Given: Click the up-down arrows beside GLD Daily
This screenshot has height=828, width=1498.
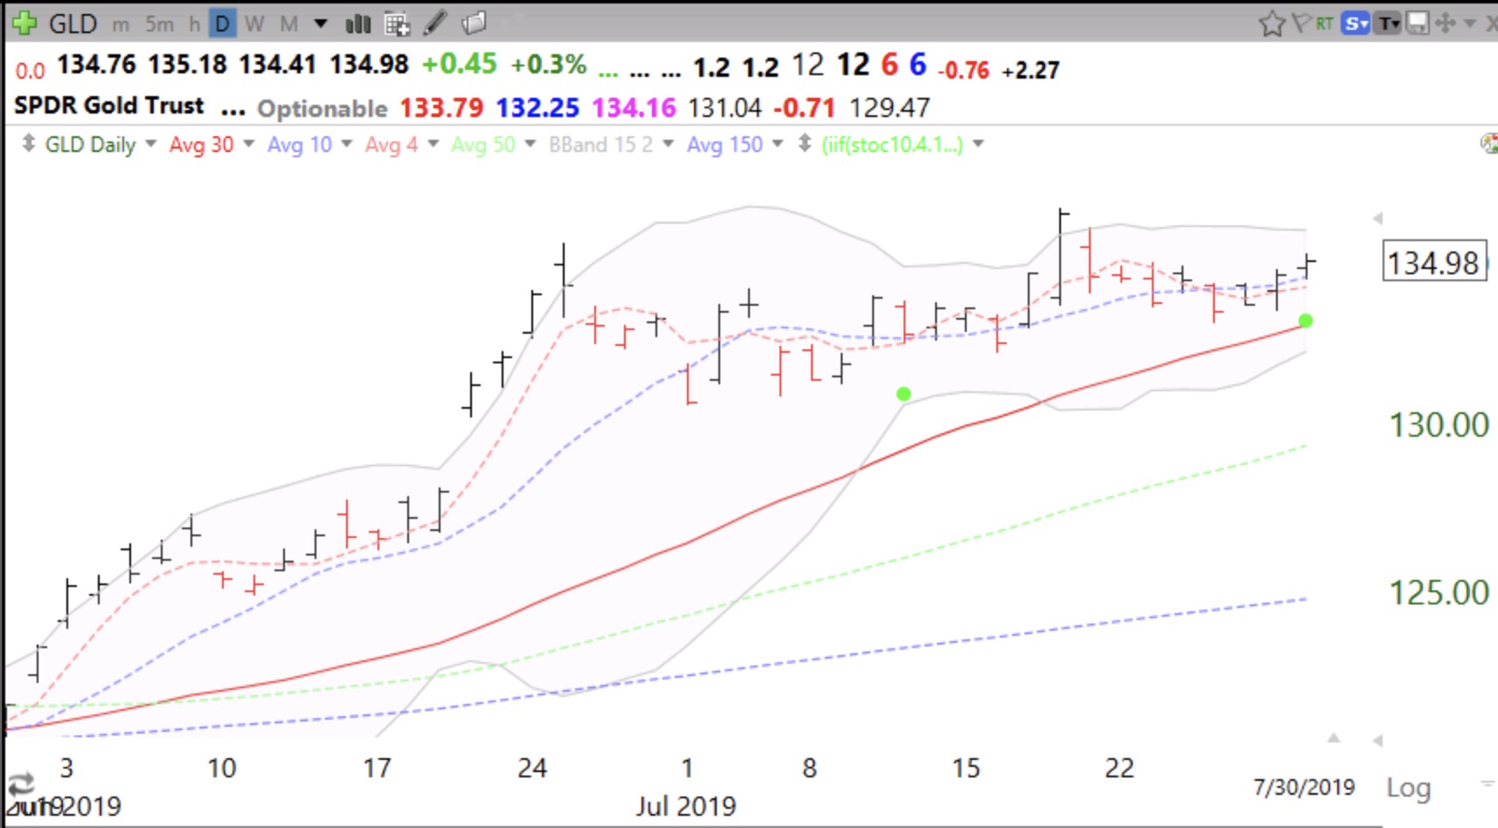Looking at the screenshot, I should click(x=29, y=143).
